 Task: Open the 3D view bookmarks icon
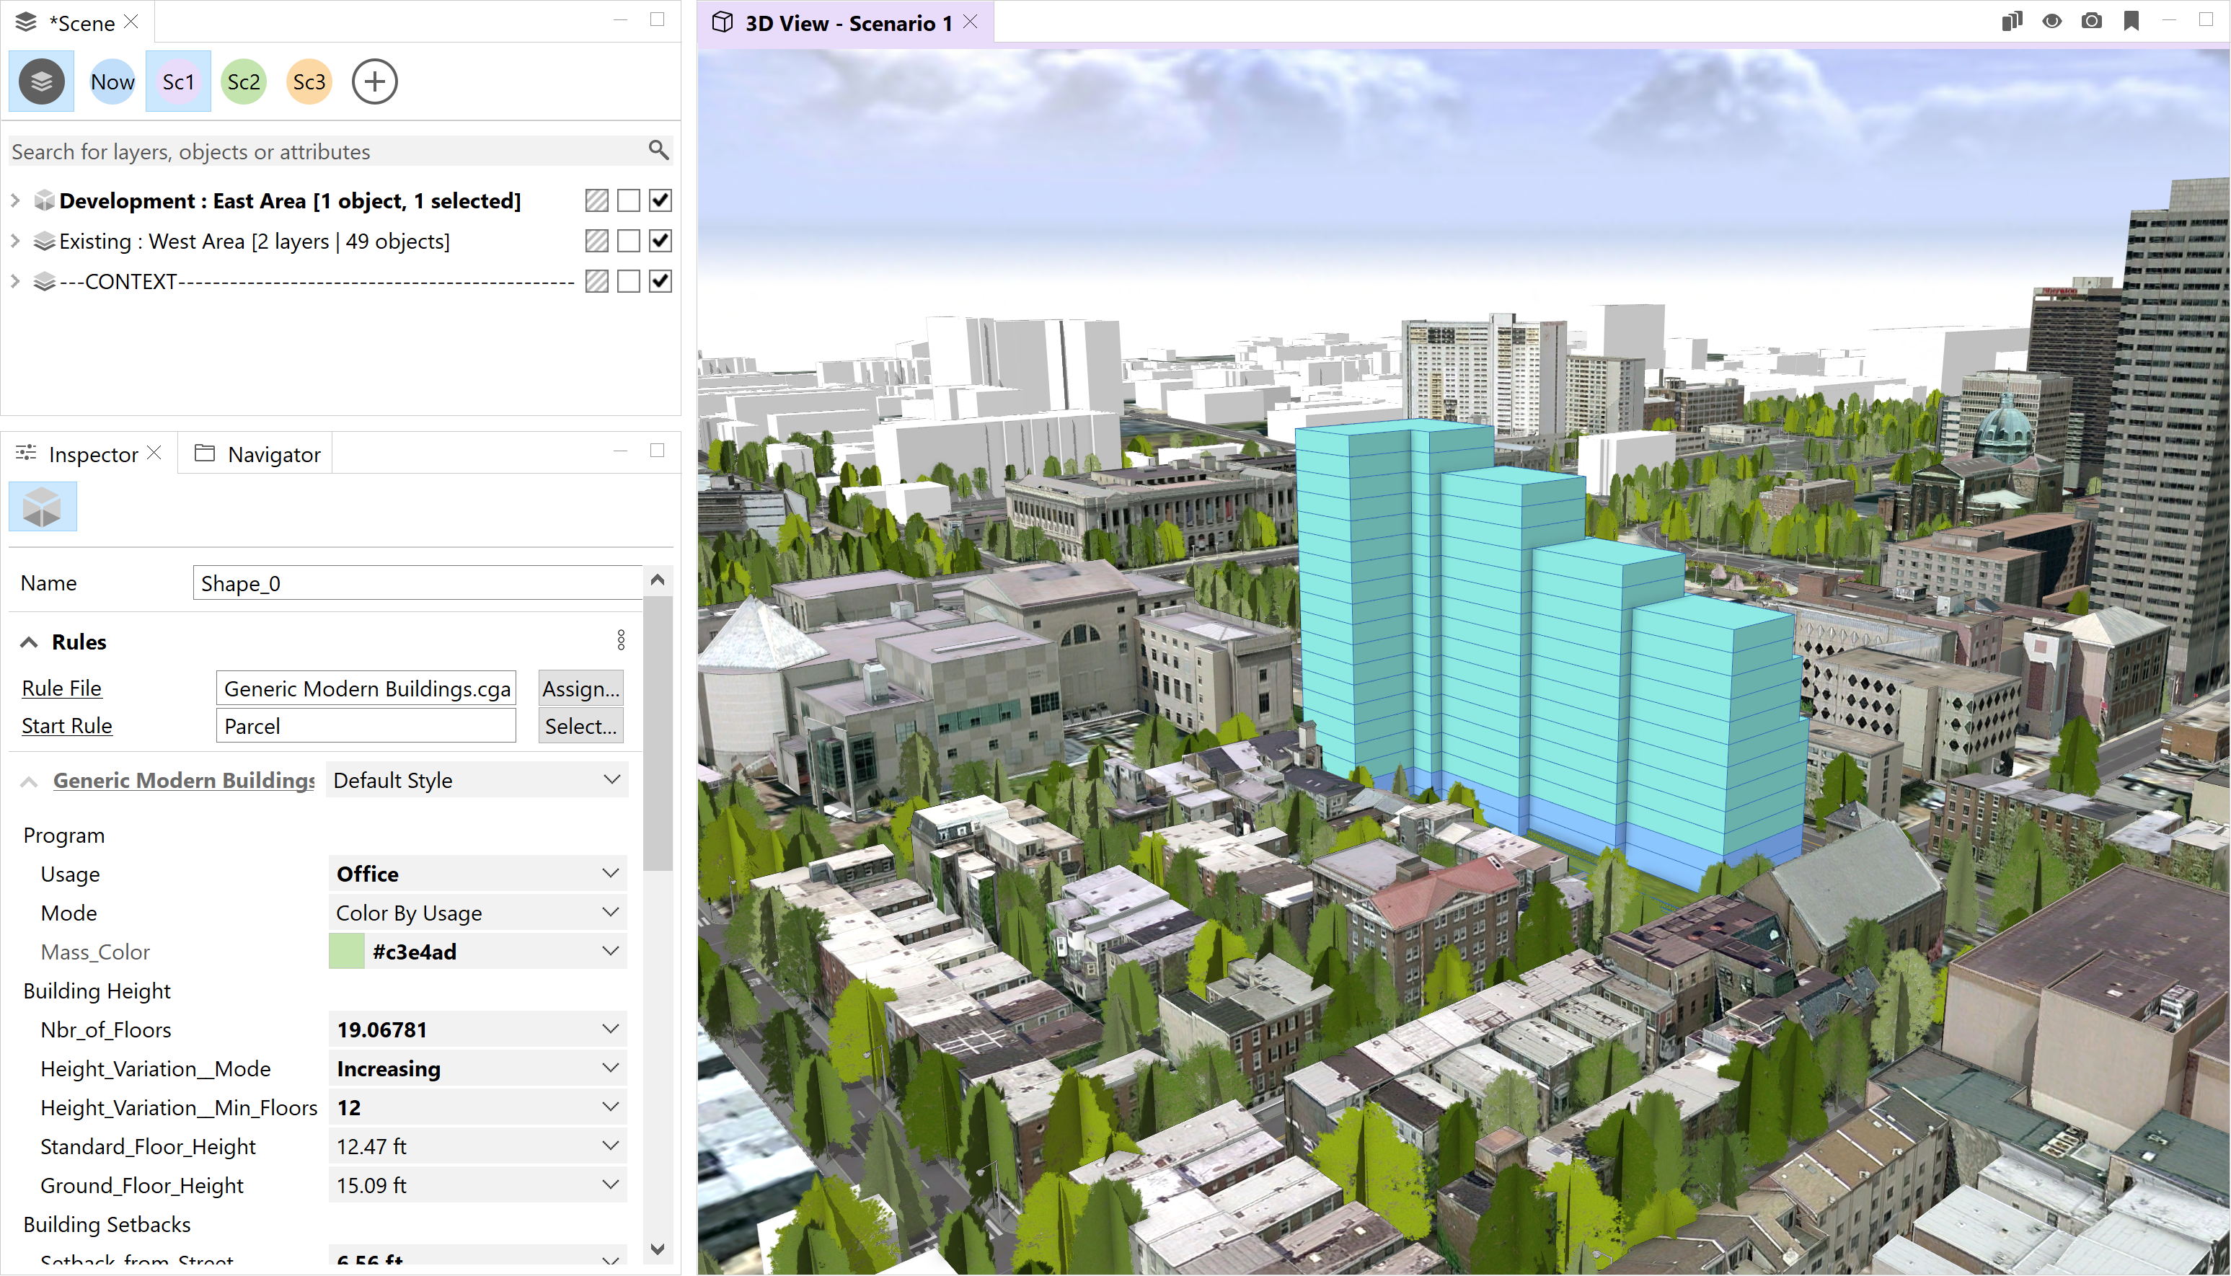(x=2131, y=21)
